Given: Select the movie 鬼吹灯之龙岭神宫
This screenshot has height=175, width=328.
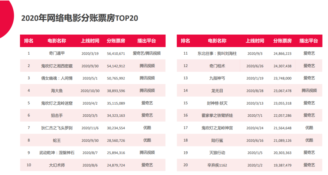Looking at the screenshot, I should point(217,128).
